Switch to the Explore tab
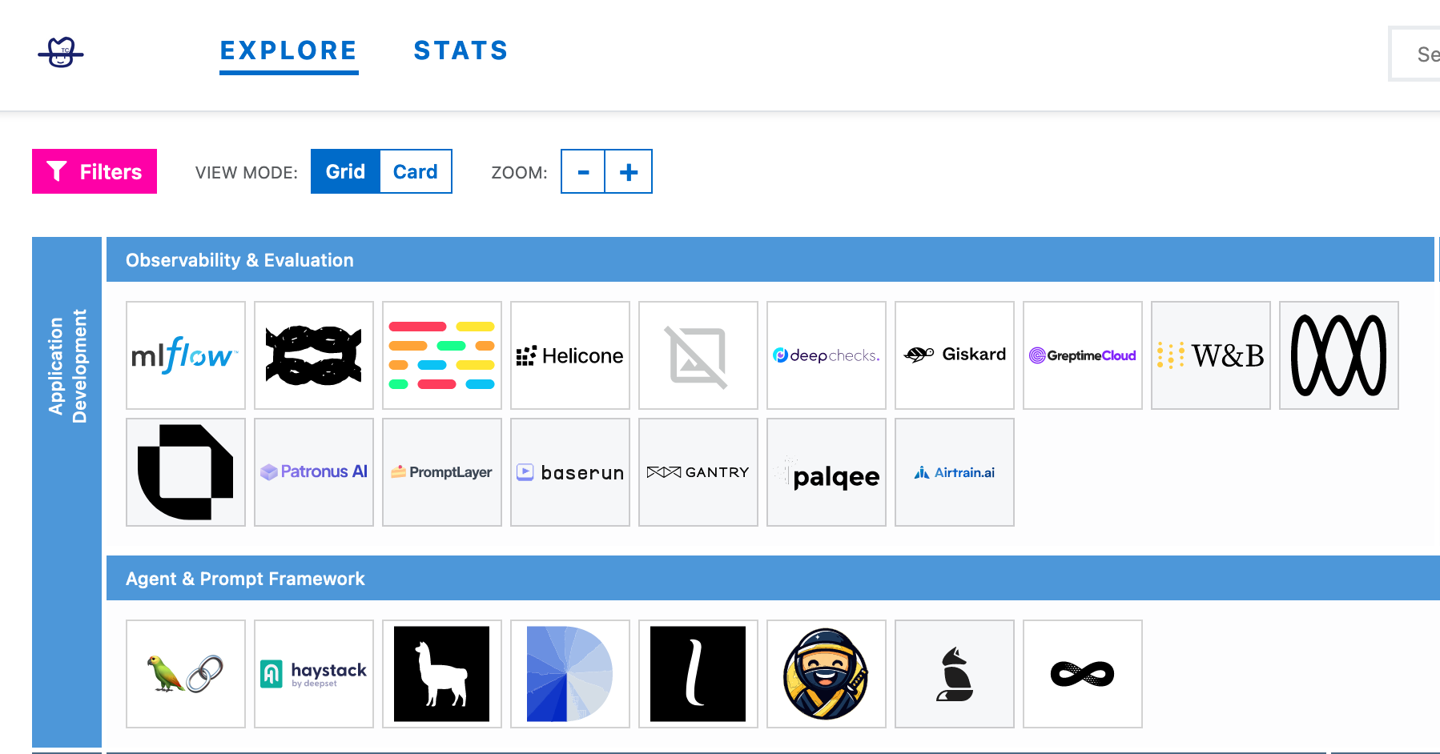The height and width of the screenshot is (754, 1440). click(x=288, y=51)
